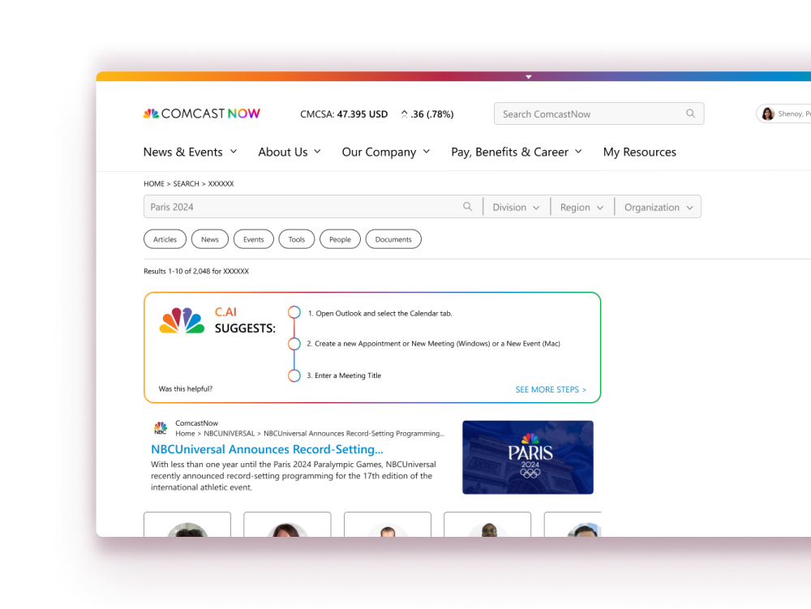The image size is (811, 609).
Task: Click SEE MORE STEPS link
Action: click(x=551, y=389)
